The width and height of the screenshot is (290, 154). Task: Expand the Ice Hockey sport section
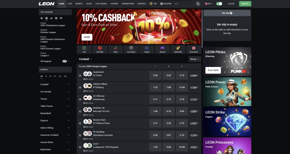(55, 92)
